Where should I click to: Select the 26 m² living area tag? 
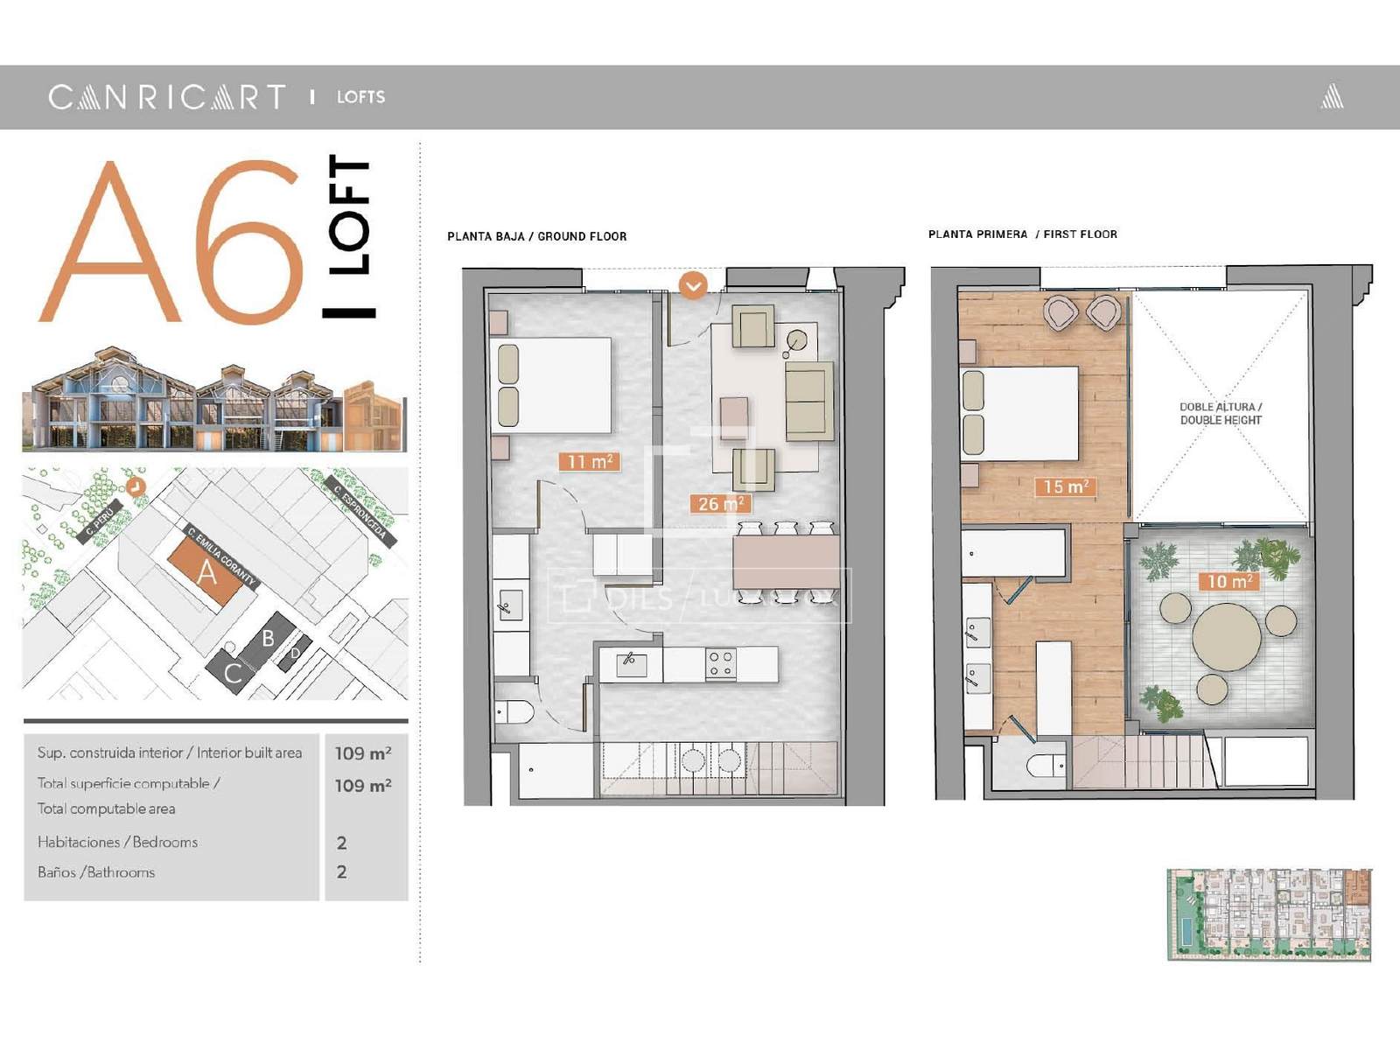click(720, 504)
